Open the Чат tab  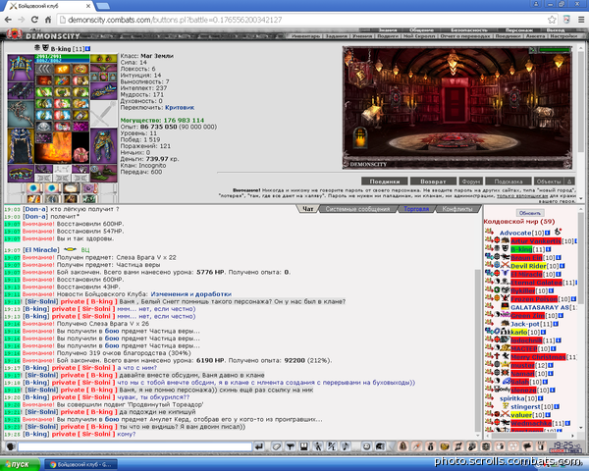point(308,209)
